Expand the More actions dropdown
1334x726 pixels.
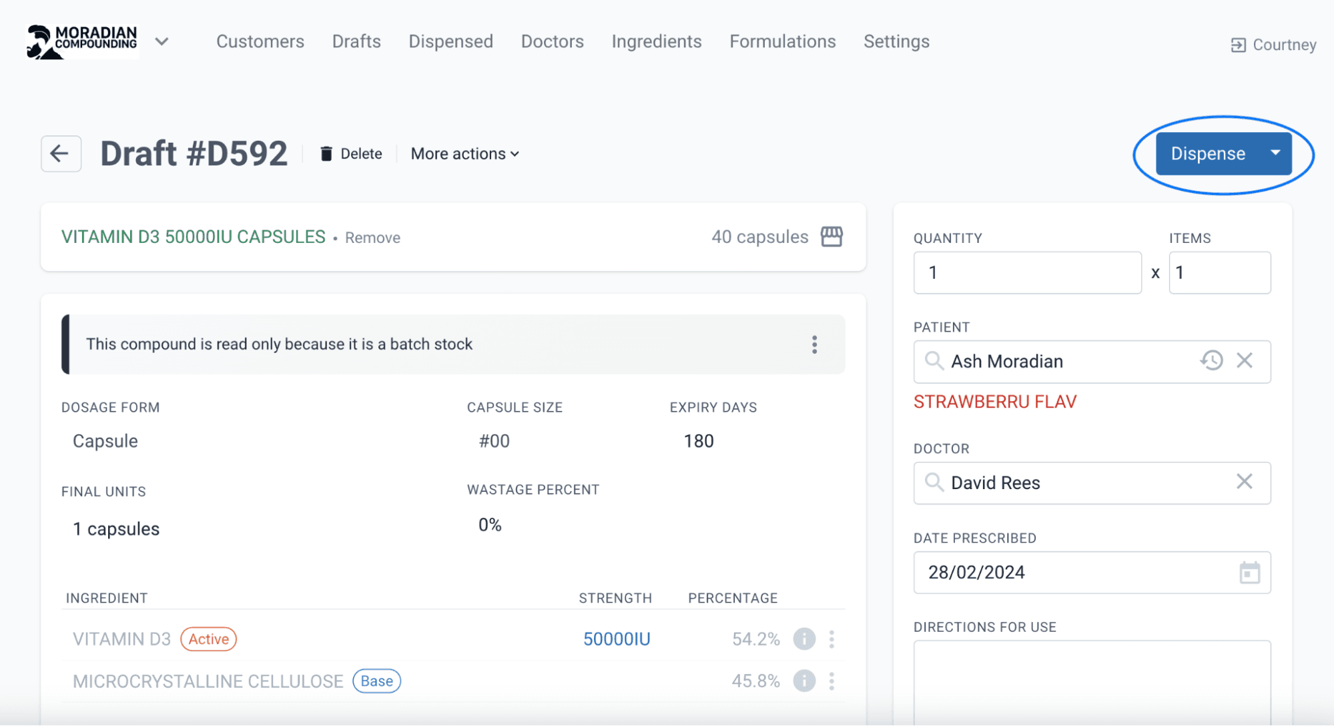click(x=465, y=153)
